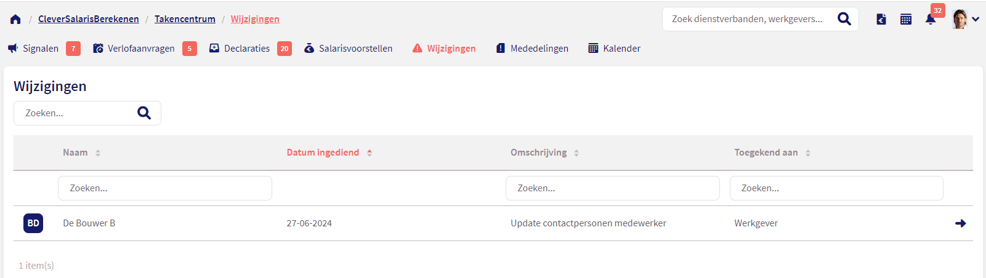The width and height of the screenshot is (986, 278).
Task: Click the global search magnifier icon
Action: (x=844, y=19)
